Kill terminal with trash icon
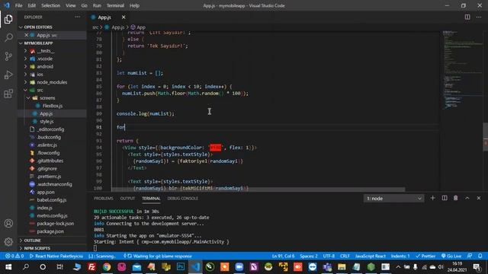The image size is (488, 274). (456, 198)
